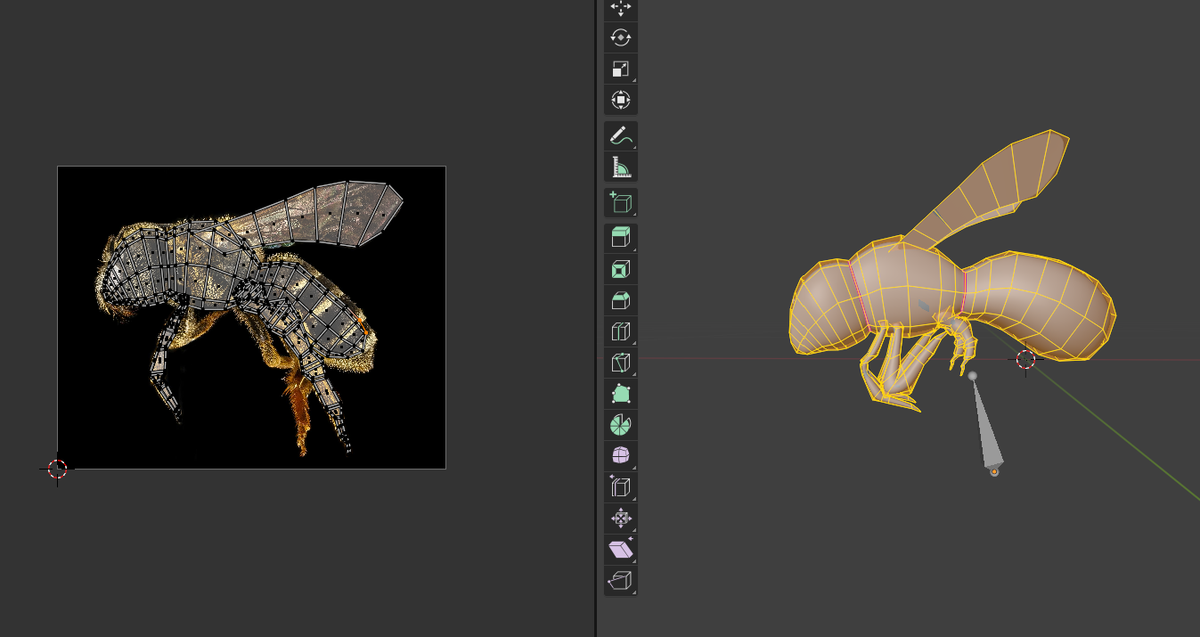Viewport: 1200px width, 637px height.
Task: Click the 3D cursor at reference image corner
Action: 57,469
